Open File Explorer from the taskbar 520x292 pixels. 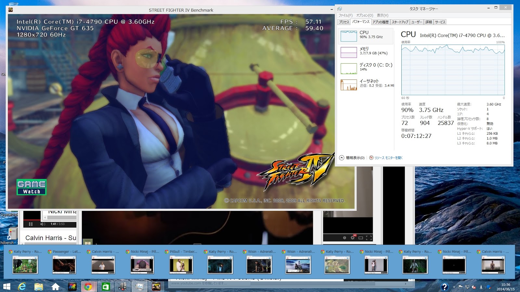[39, 286]
